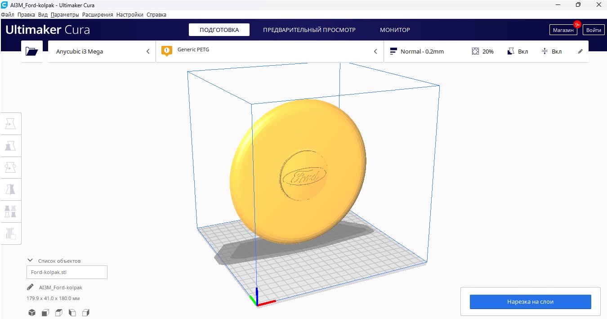The image size is (607, 319).
Task: Select the Scale tool in left toolbar
Action: (10, 146)
